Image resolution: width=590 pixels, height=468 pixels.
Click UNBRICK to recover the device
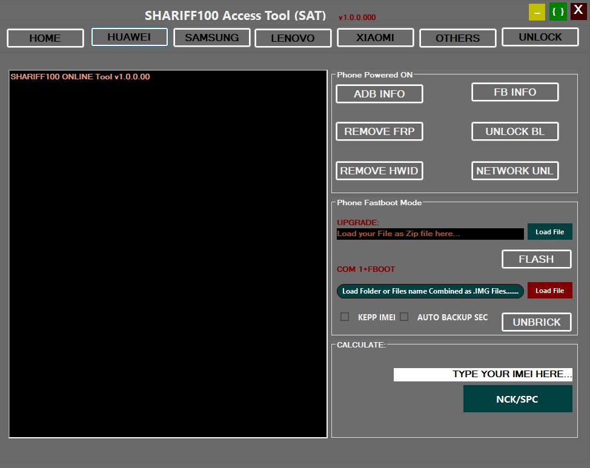(x=536, y=321)
